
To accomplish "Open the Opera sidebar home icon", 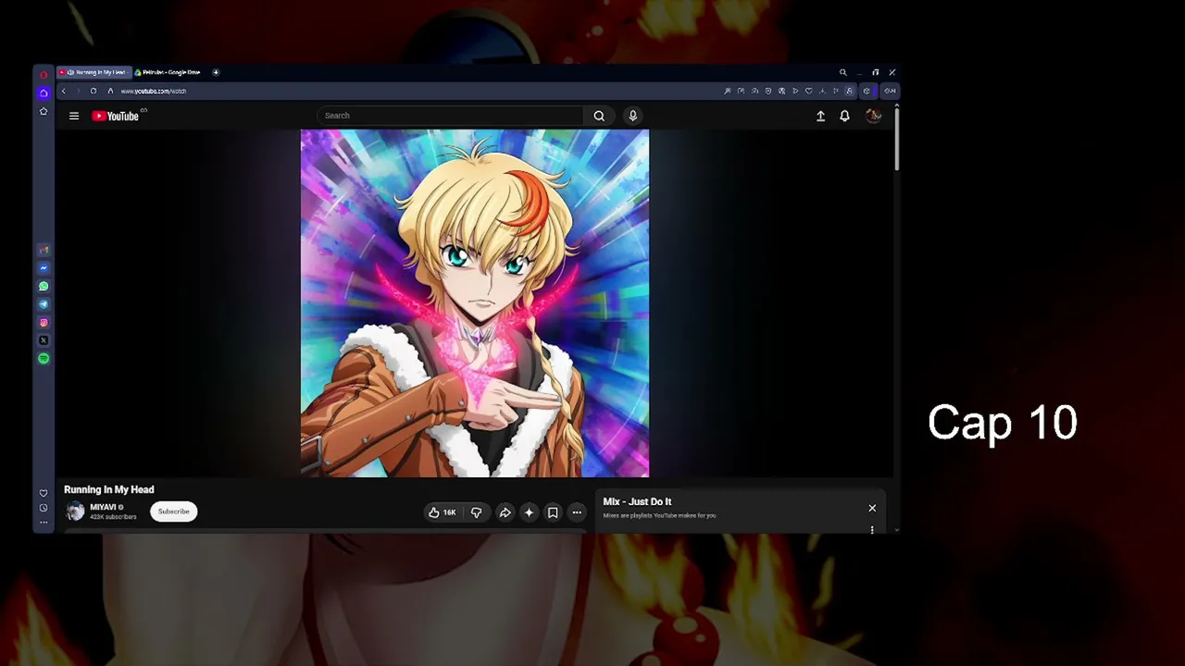I will [44, 92].
